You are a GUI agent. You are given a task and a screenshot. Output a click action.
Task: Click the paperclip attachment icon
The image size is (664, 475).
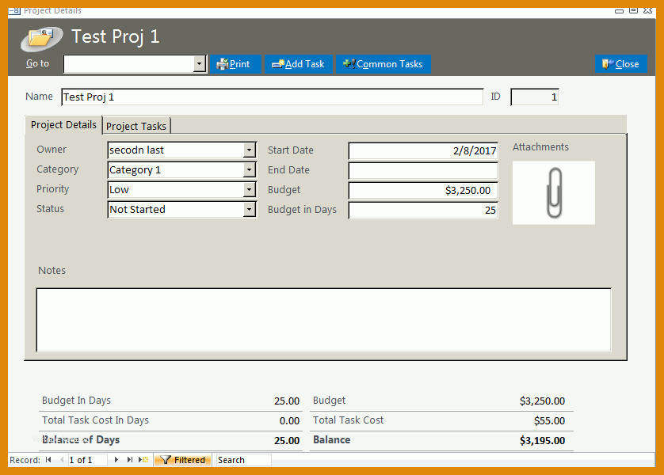(x=554, y=192)
